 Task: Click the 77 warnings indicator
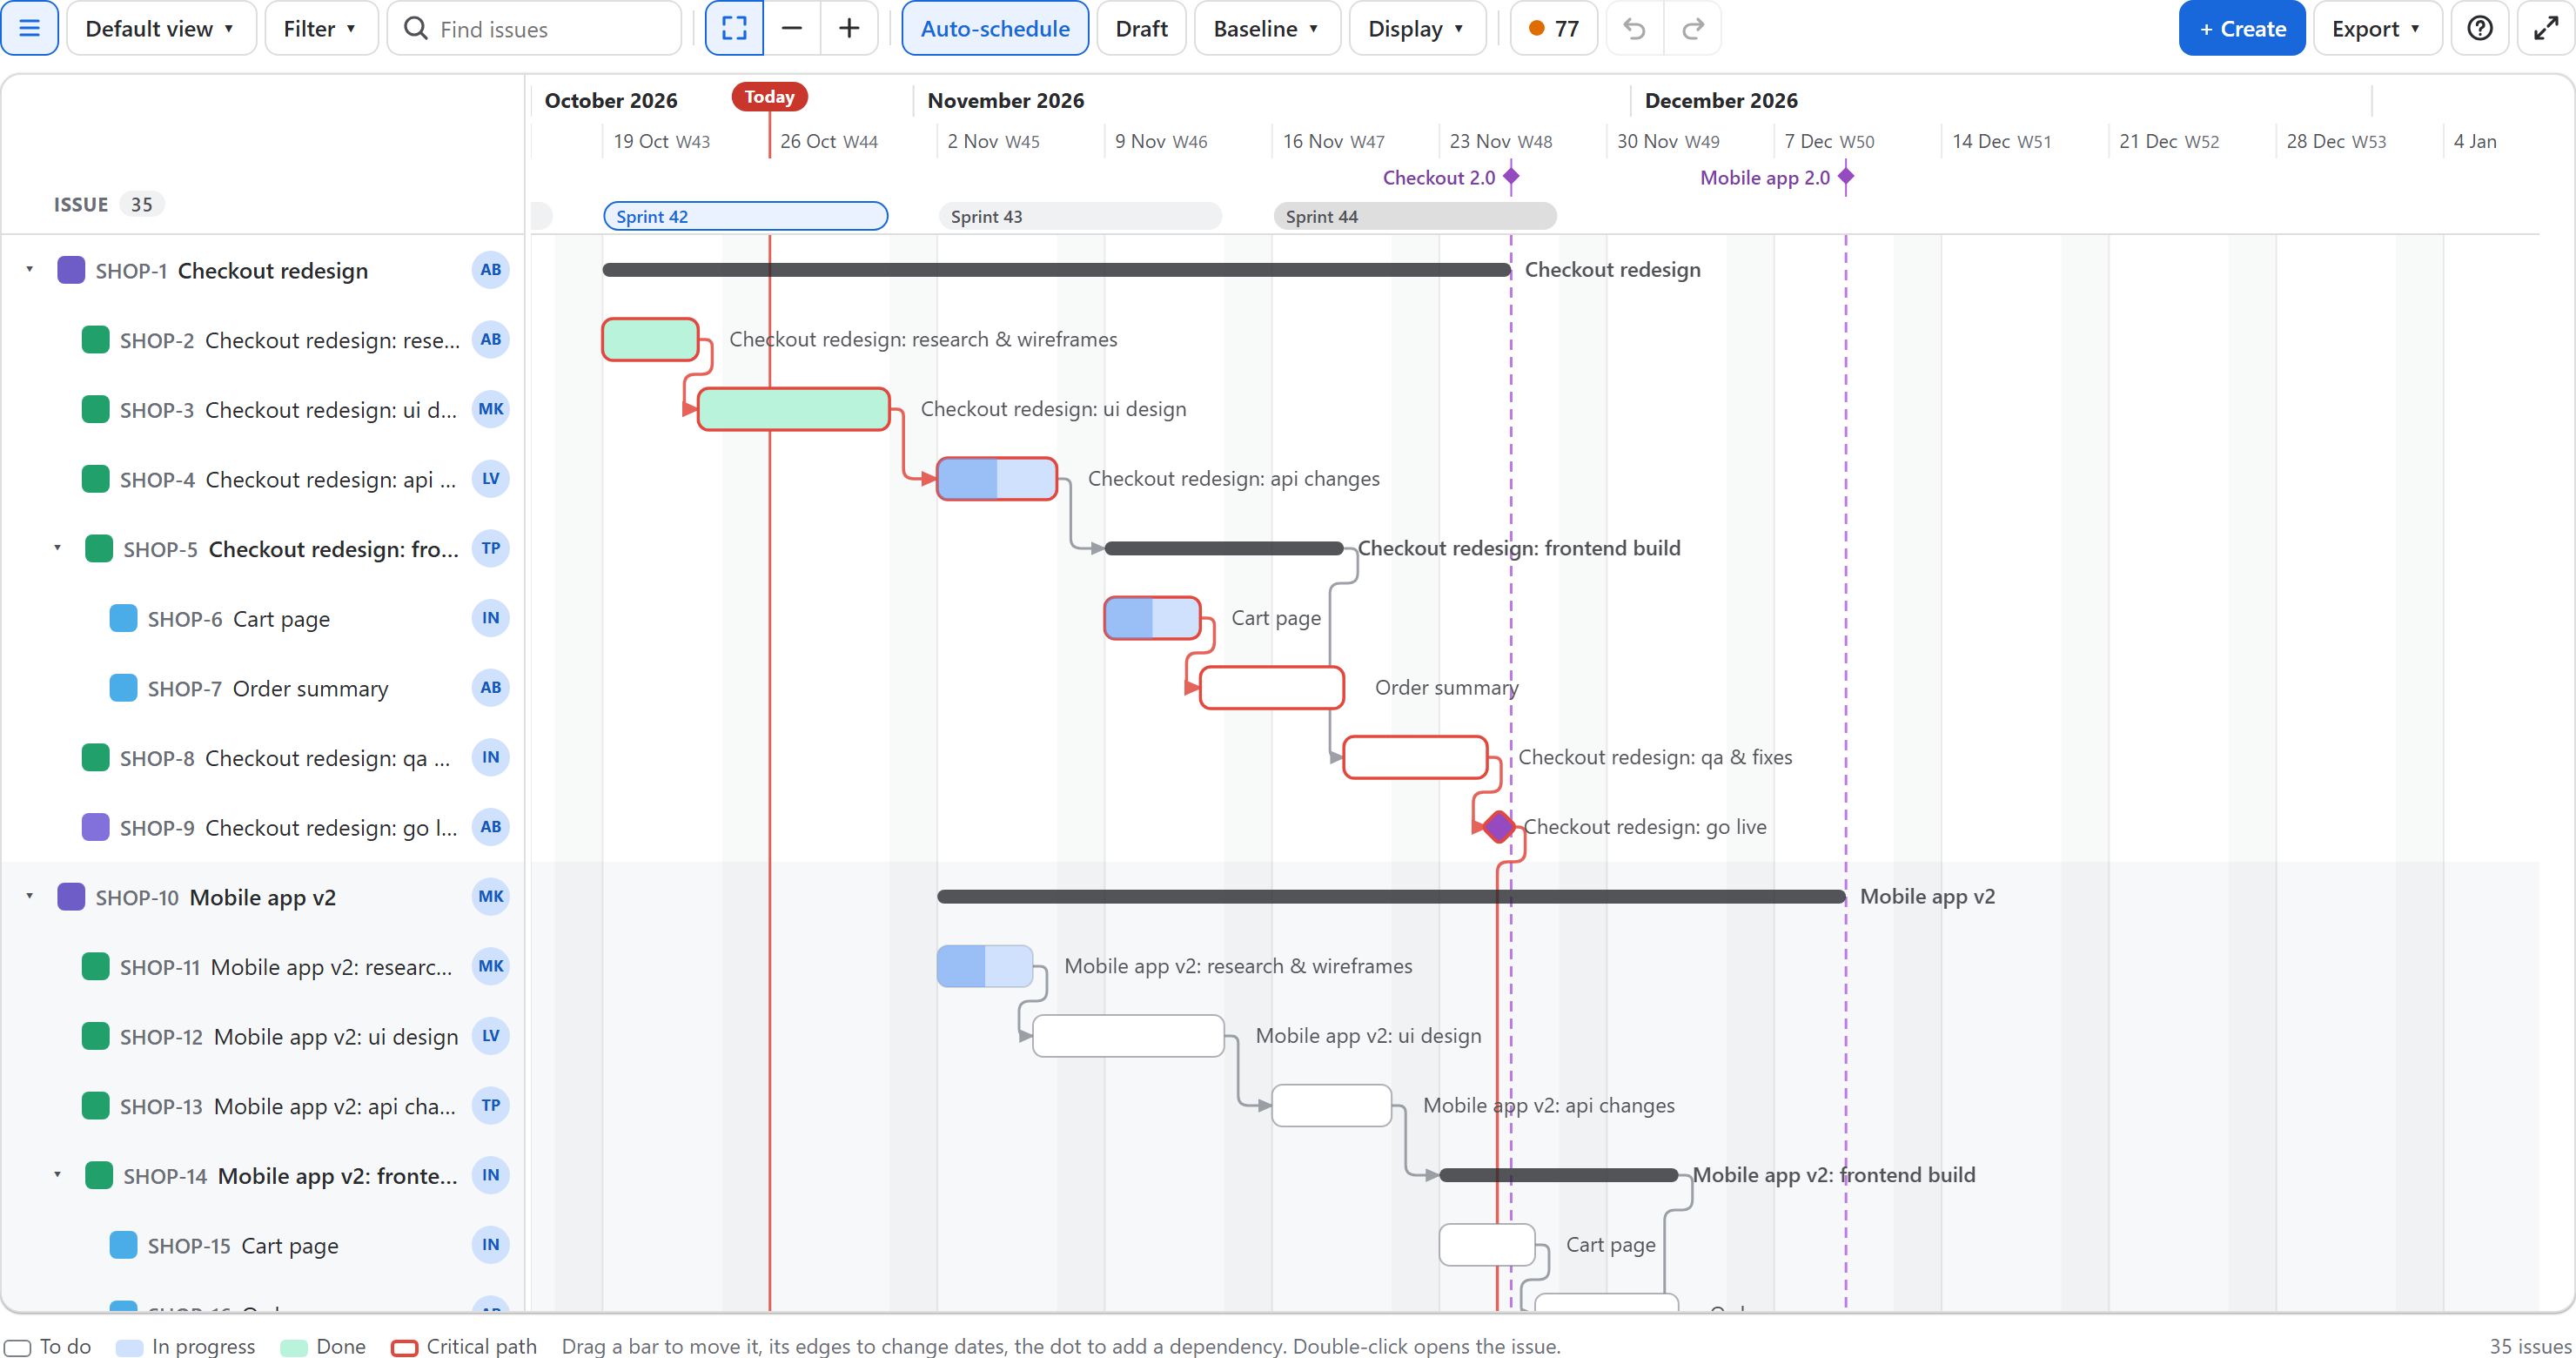click(1553, 28)
